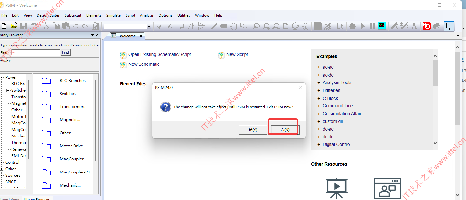Open the Elements menu
The image size is (466, 200).
[94, 15]
